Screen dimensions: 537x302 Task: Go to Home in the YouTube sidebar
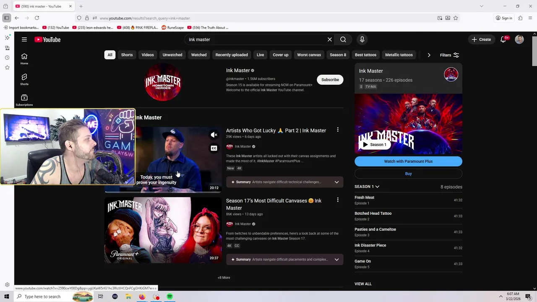tap(24, 59)
